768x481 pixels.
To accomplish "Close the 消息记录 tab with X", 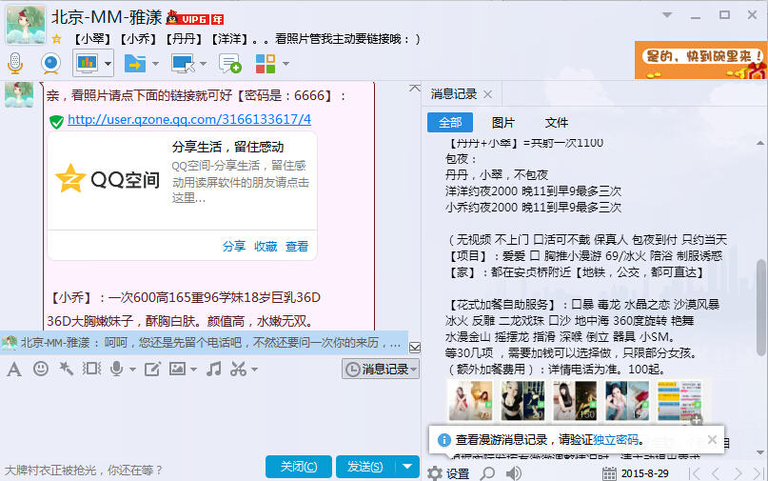I will (488, 94).
